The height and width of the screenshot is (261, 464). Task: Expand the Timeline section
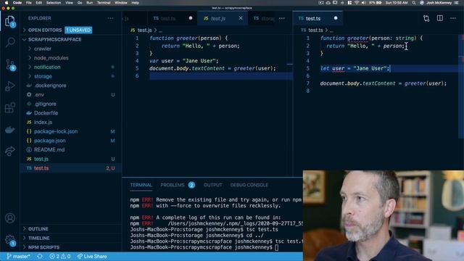[38, 238]
